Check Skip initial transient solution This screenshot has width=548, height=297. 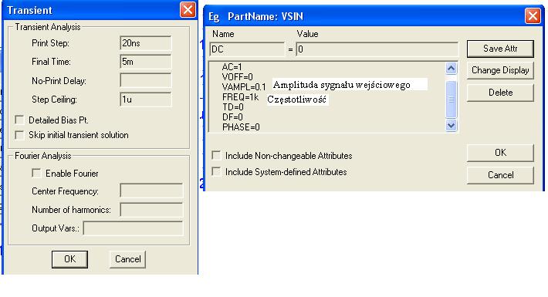point(19,135)
